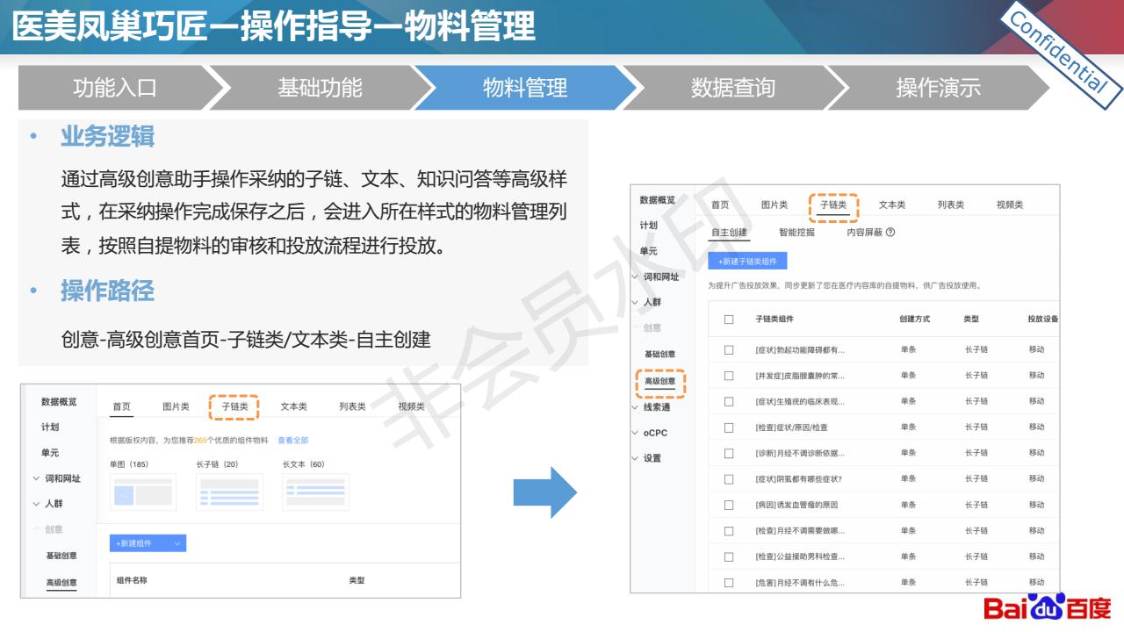Click the 投放设备 column header
The height and width of the screenshot is (632, 1124).
(1043, 320)
